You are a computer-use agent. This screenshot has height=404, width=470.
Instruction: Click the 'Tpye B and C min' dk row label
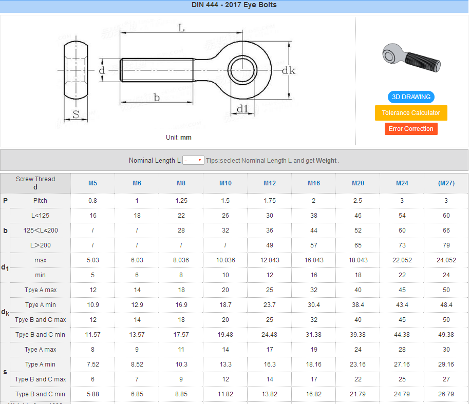pos(41,335)
